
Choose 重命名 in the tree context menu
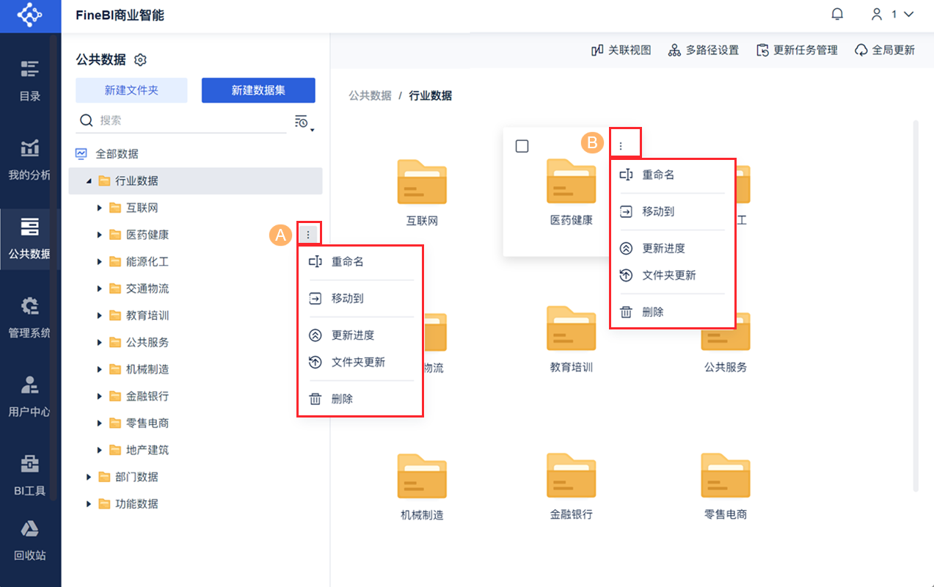360,261
